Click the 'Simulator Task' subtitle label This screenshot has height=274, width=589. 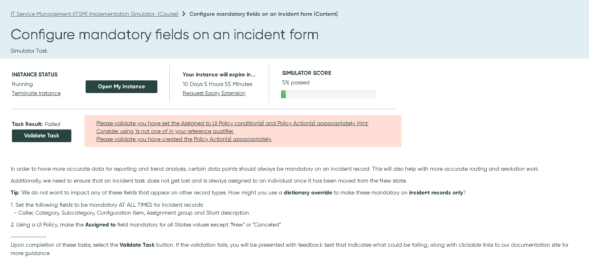pos(29,51)
